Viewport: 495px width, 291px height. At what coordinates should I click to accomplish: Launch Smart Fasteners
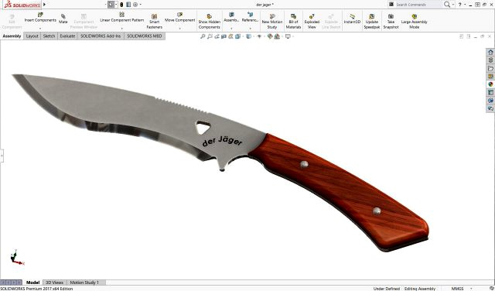155,21
